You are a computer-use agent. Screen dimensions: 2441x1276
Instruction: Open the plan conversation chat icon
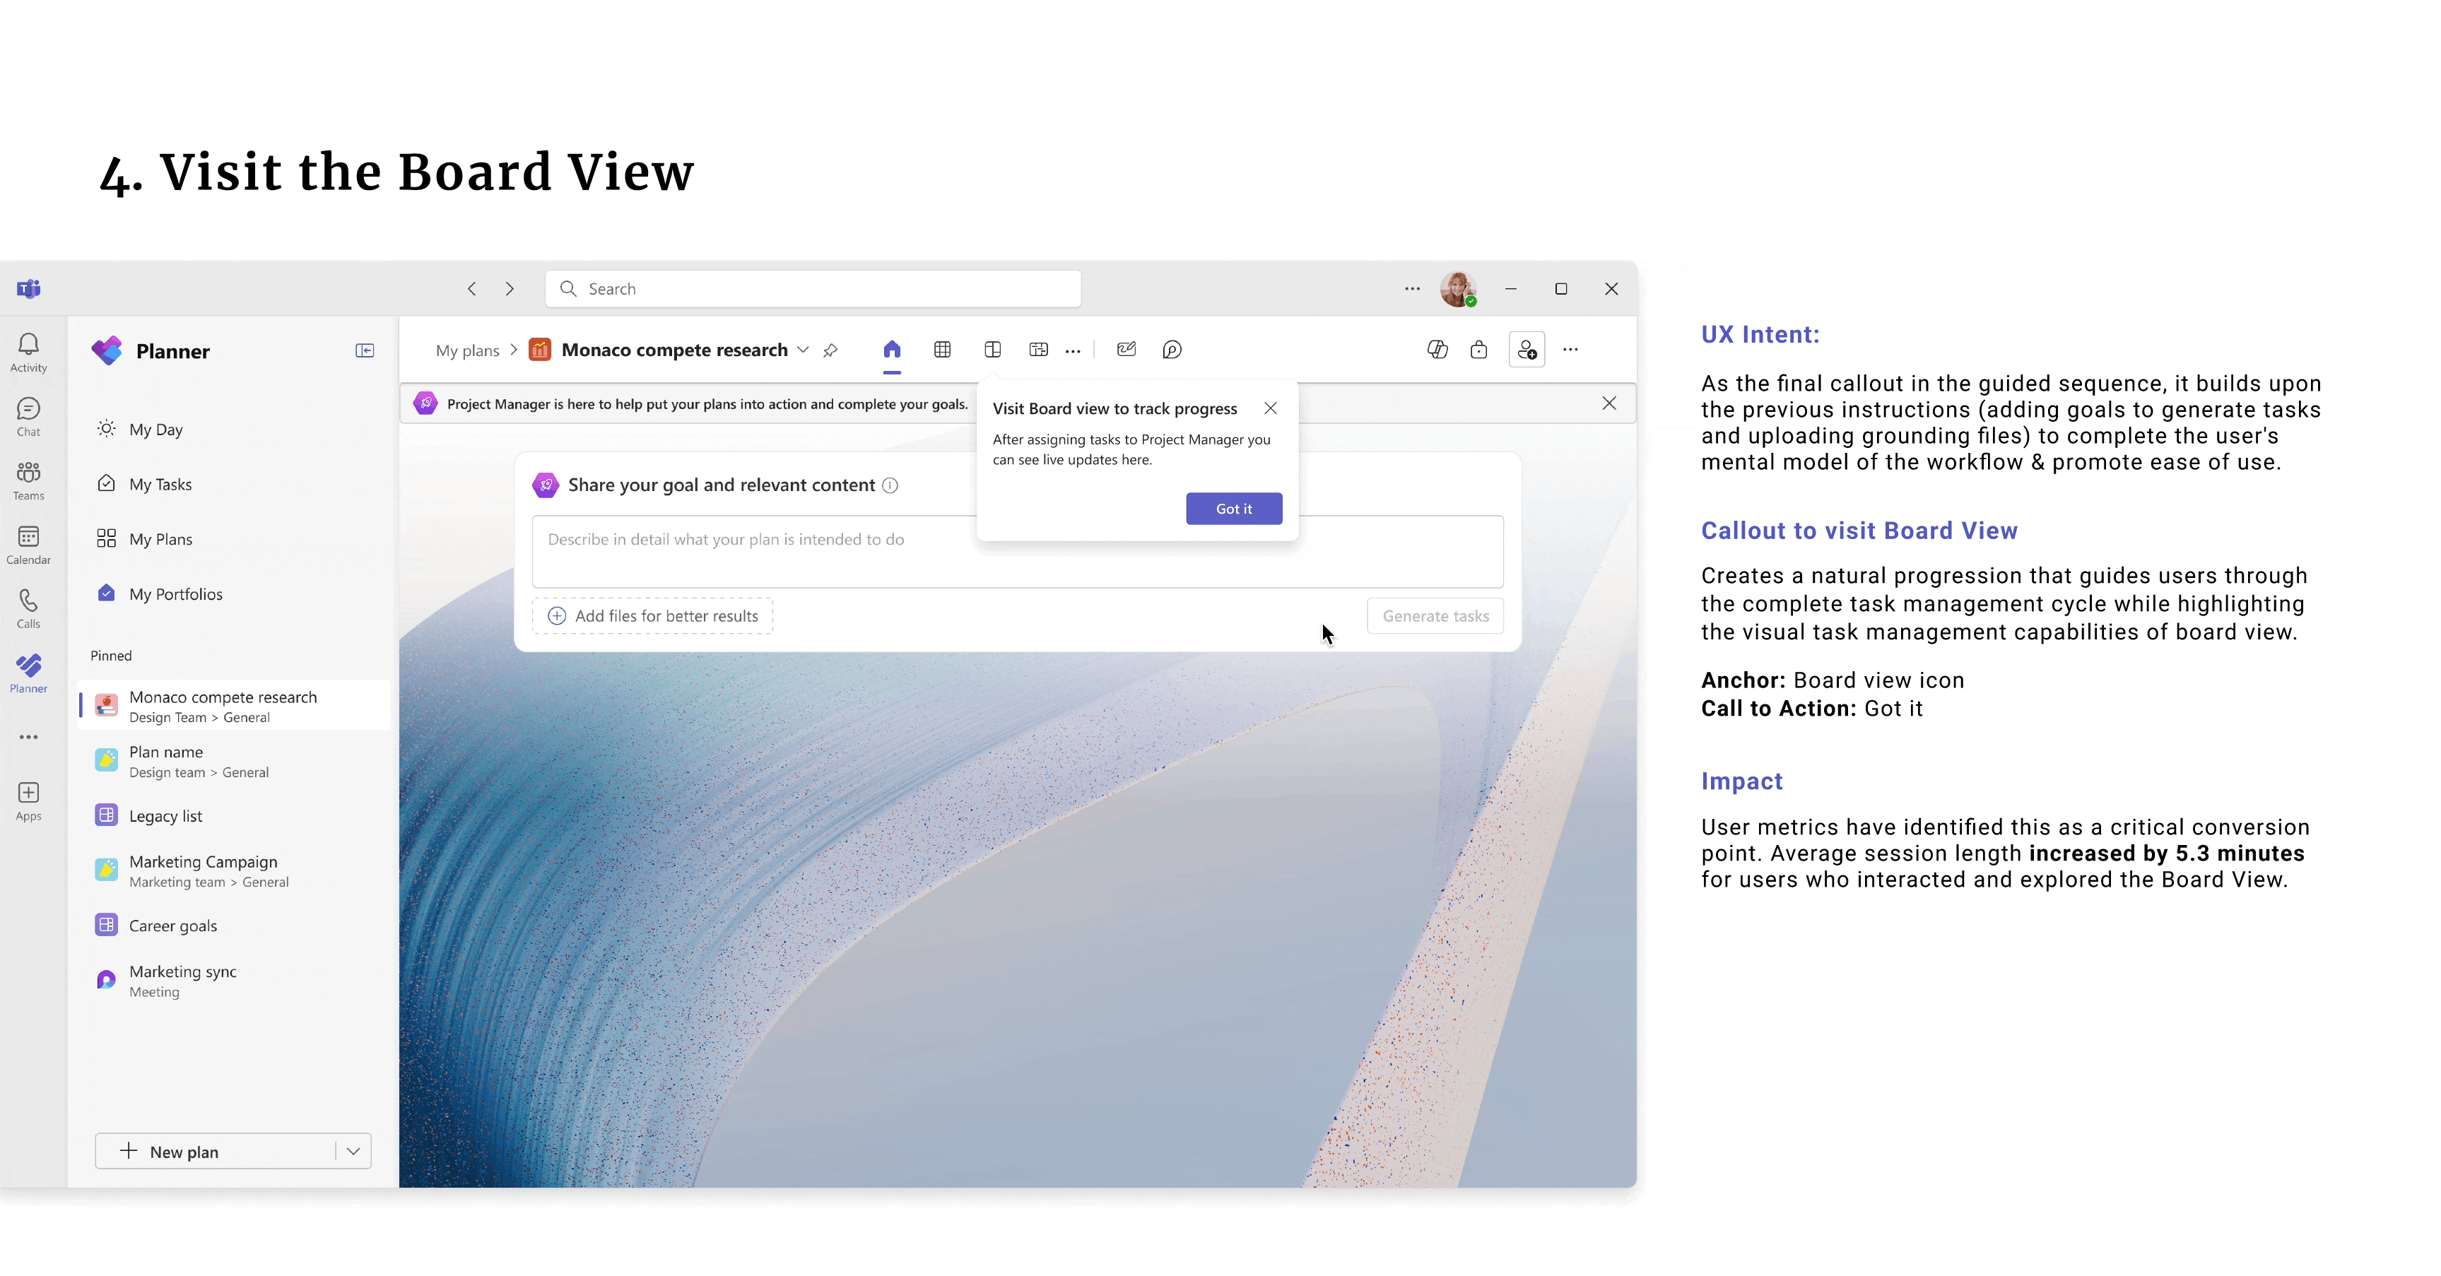pos(1172,350)
